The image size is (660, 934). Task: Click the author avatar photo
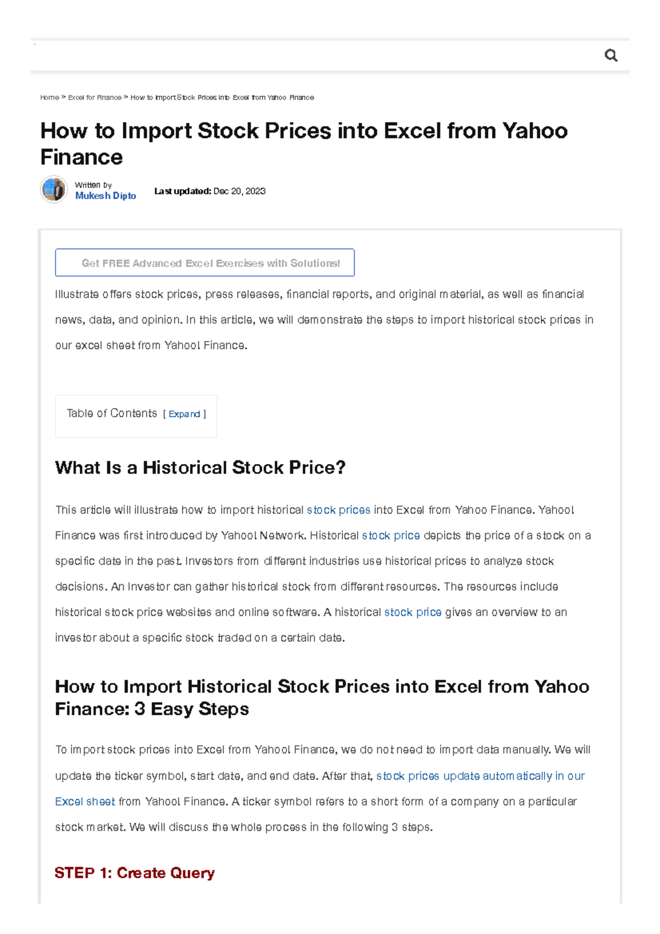point(53,189)
